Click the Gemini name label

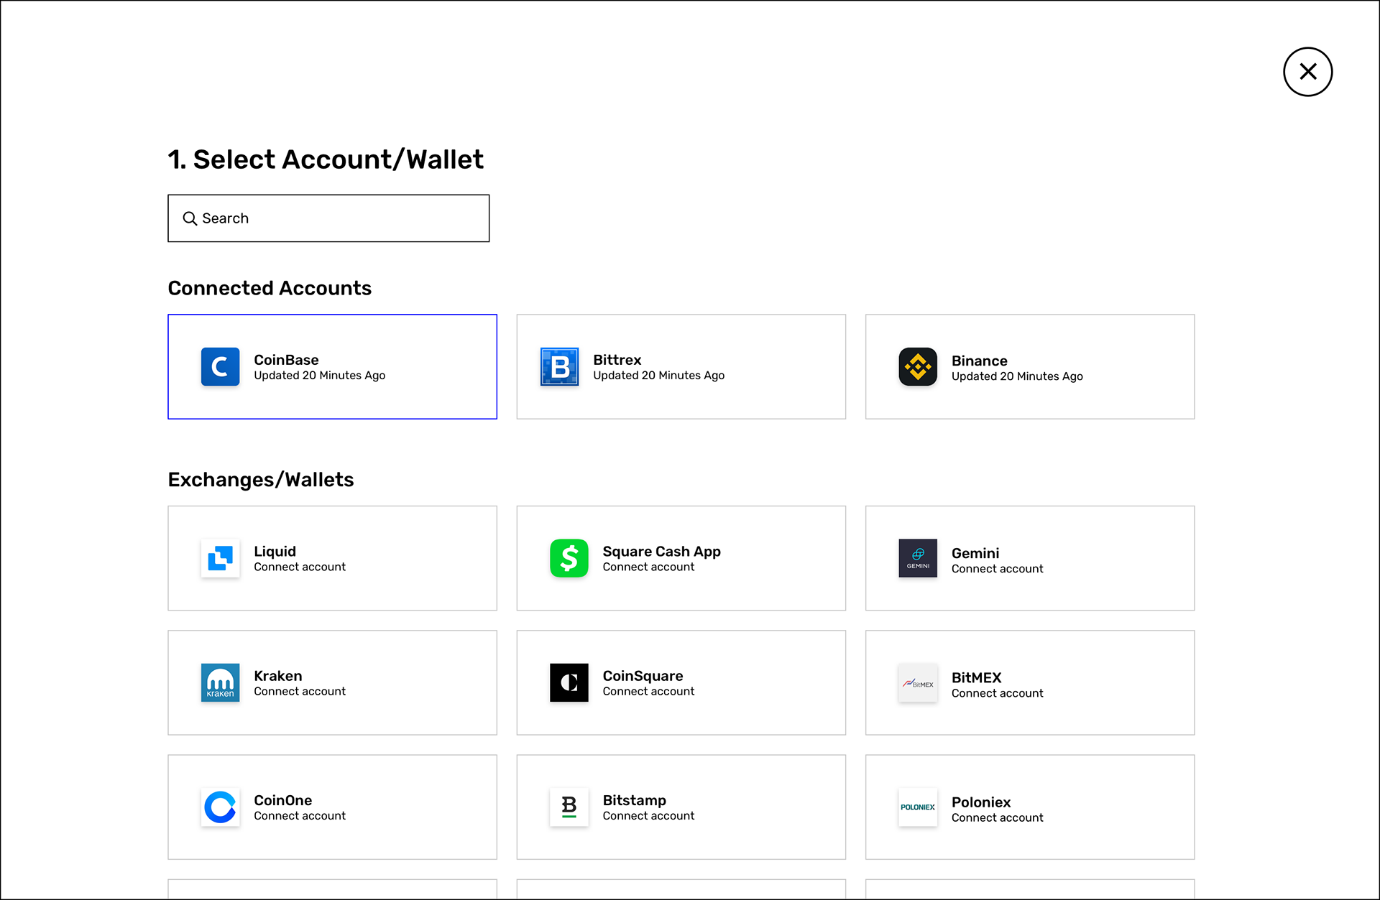tap(975, 553)
